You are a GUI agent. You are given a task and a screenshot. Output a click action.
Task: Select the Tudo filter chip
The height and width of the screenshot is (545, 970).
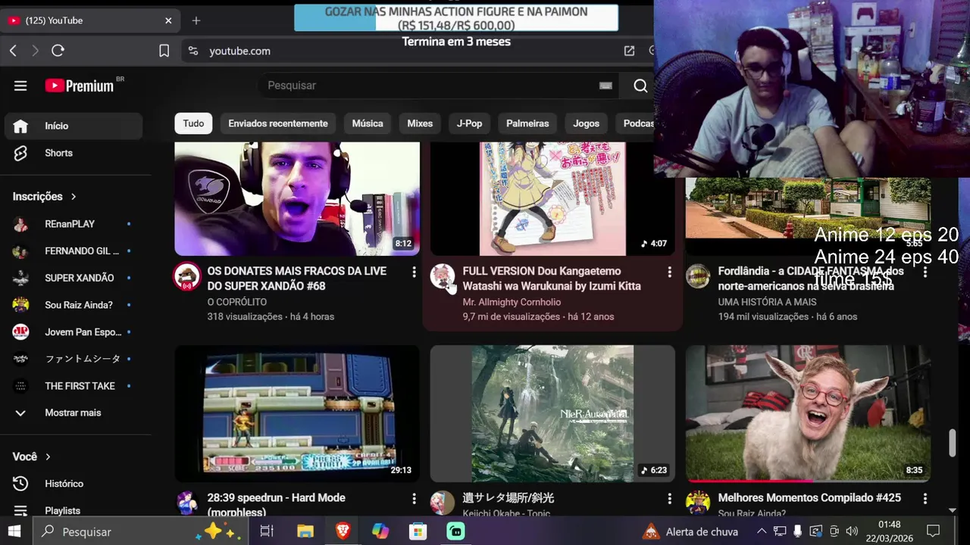pos(193,123)
